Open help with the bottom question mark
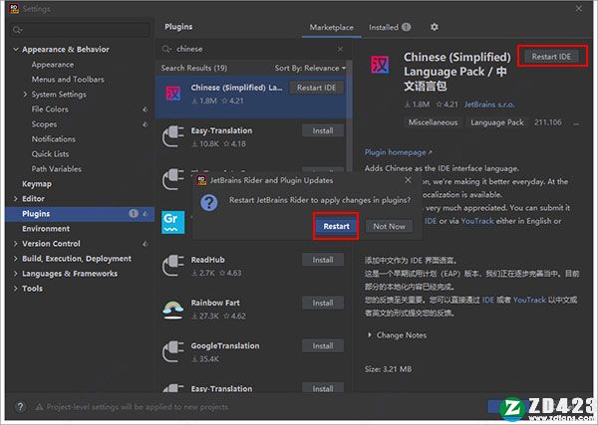This screenshot has width=598, height=425. 20,407
